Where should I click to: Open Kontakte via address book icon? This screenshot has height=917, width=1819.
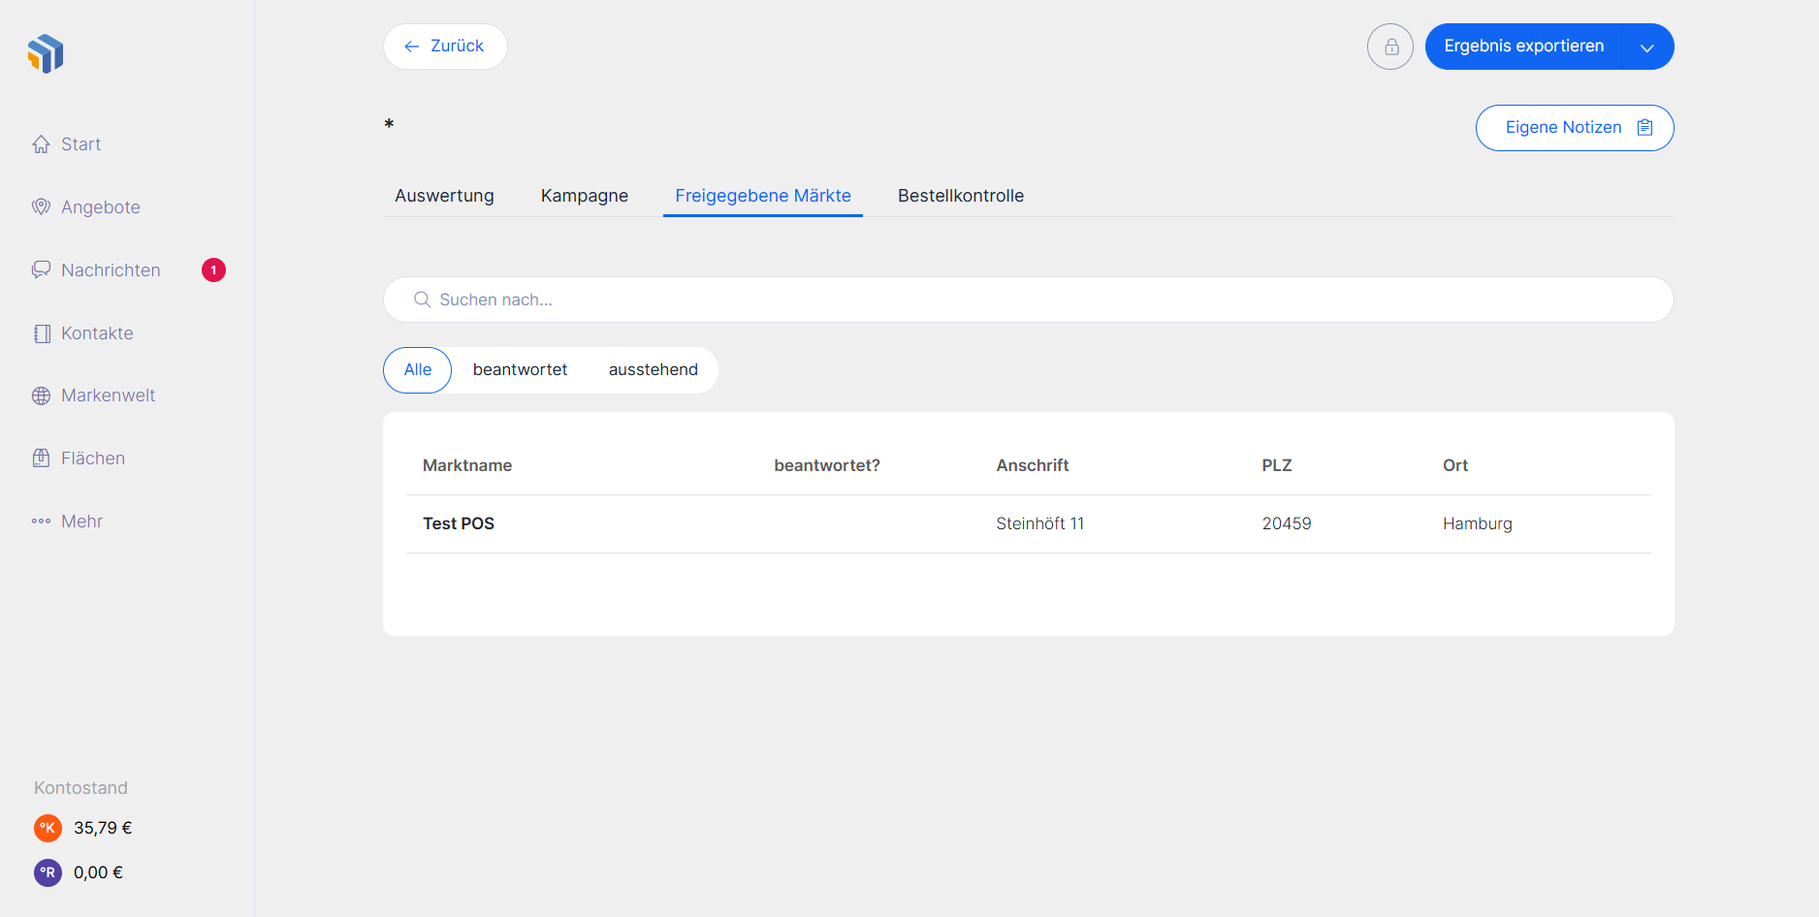coord(41,333)
